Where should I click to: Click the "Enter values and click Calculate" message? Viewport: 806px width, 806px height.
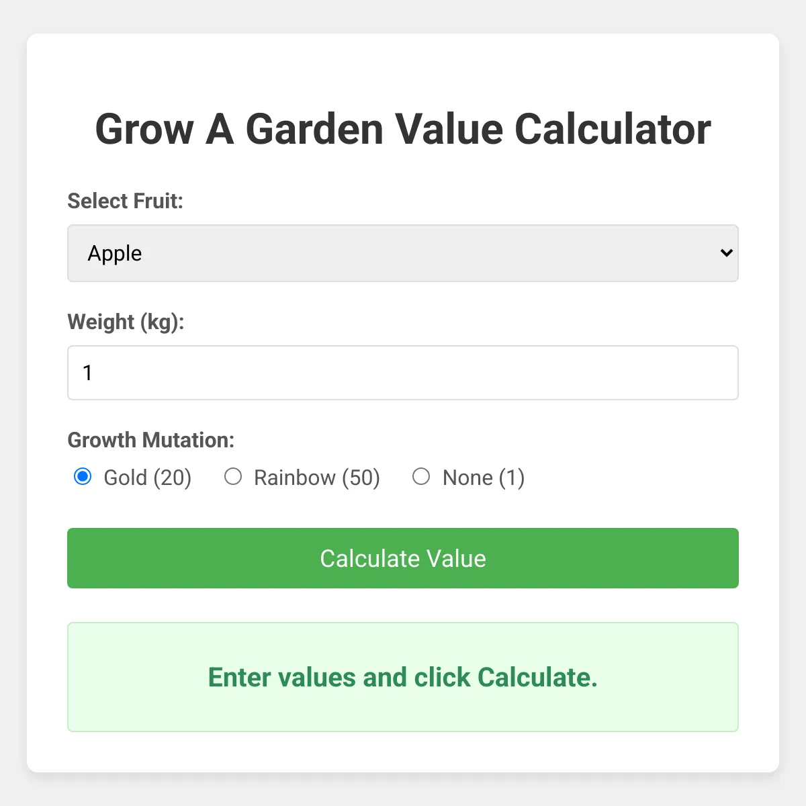tap(403, 677)
